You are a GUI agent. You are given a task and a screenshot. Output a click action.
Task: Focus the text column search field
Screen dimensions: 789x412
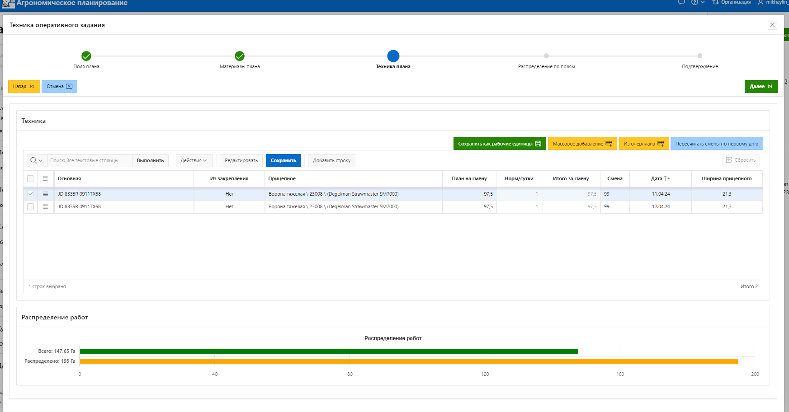coord(90,160)
